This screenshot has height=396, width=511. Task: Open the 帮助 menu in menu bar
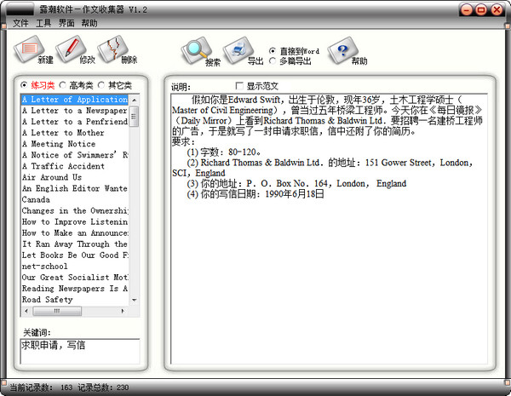[x=89, y=23]
